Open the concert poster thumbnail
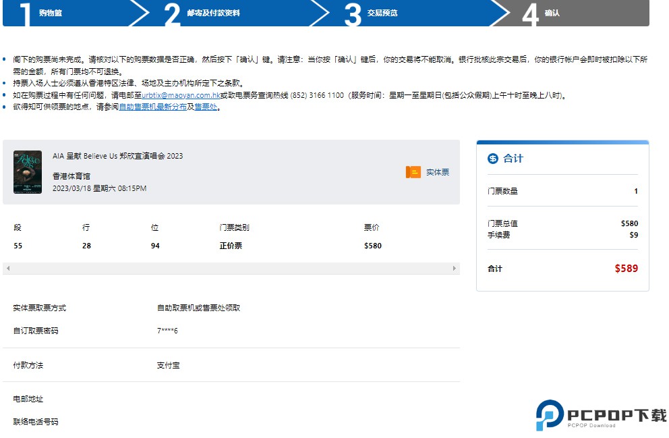 point(28,172)
